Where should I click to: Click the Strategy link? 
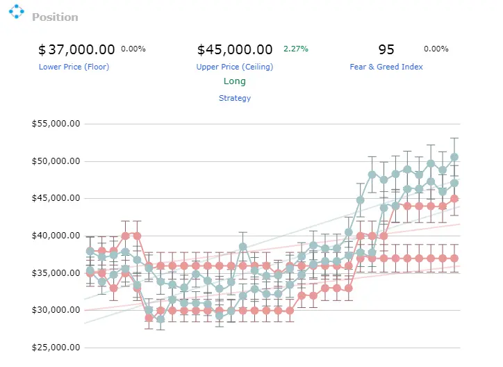tap(235, 98)
